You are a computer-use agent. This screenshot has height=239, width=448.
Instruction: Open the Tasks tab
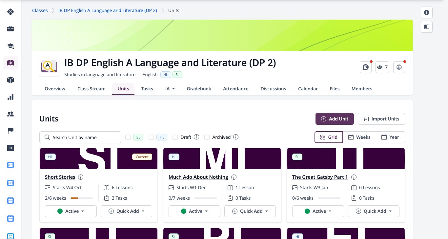(x=147, y=89)
